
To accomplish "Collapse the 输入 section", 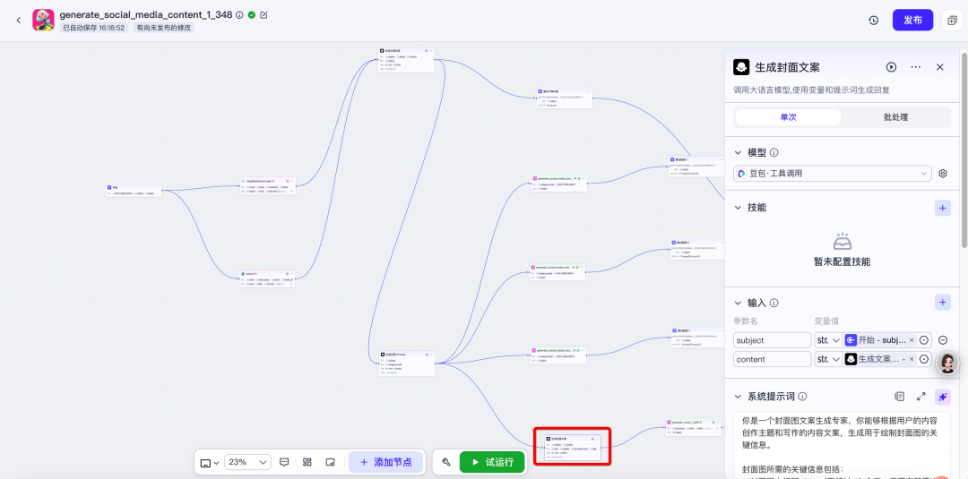I will coord(739,303).
